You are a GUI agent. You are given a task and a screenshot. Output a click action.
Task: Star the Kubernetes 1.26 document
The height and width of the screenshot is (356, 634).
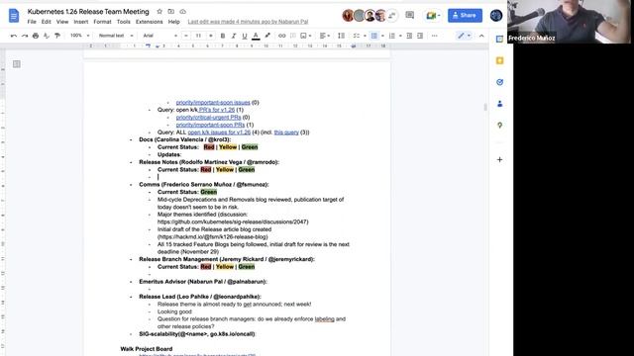pyautogui.click(x=159, y=12)
